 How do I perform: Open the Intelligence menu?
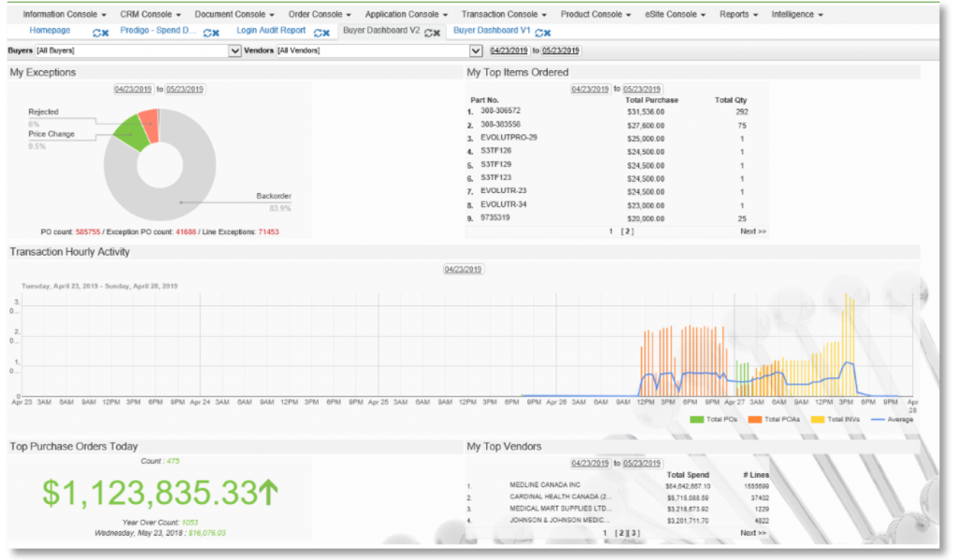(x=797, y=15)
